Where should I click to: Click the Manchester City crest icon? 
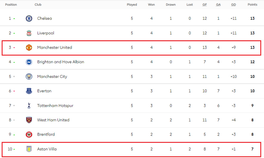pos(29,76)
